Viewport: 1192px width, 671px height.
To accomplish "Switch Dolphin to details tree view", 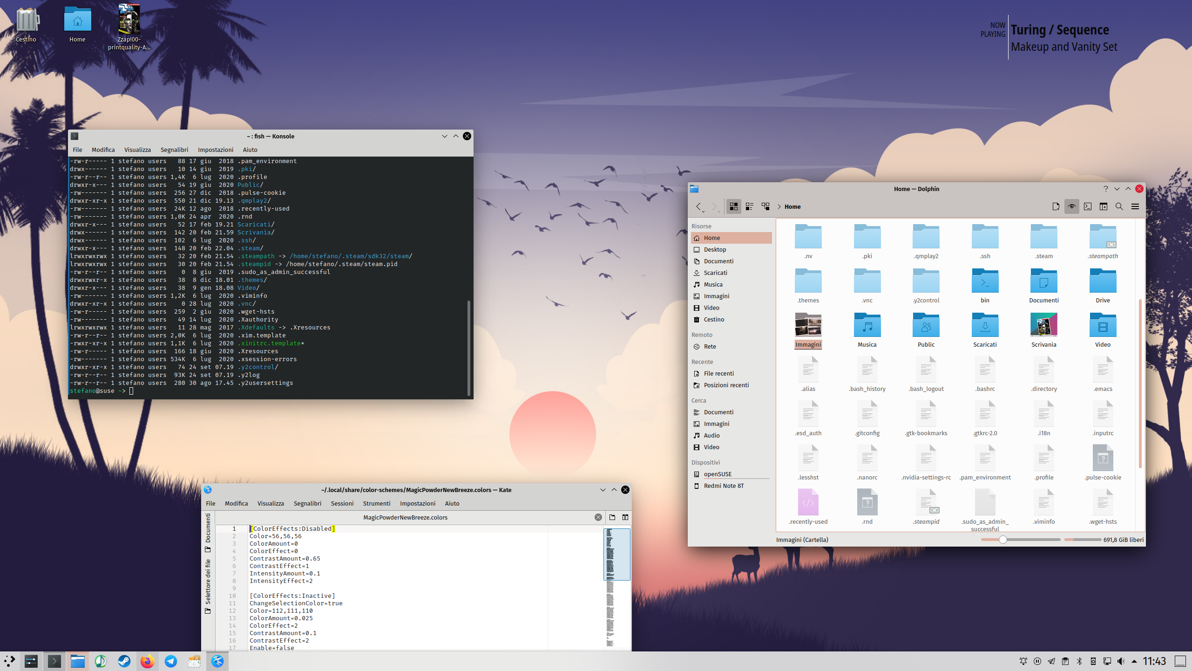I will [765, 206].
